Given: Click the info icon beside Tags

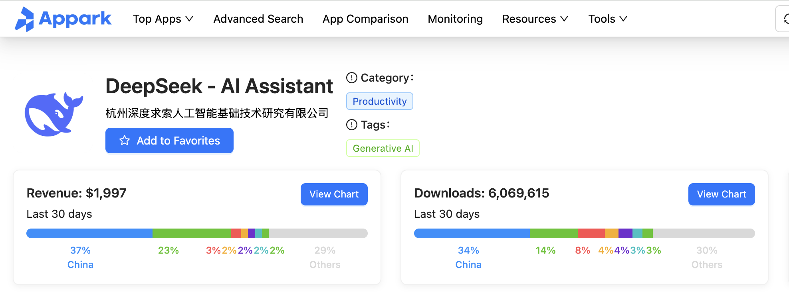Looking at the screenshot, I should [x=351, y=125].
